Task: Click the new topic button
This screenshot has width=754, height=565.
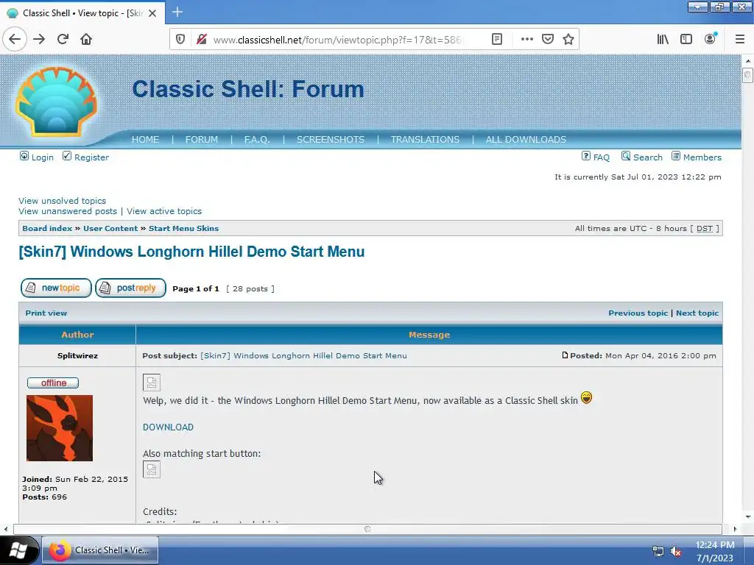Action: (56, 288)
